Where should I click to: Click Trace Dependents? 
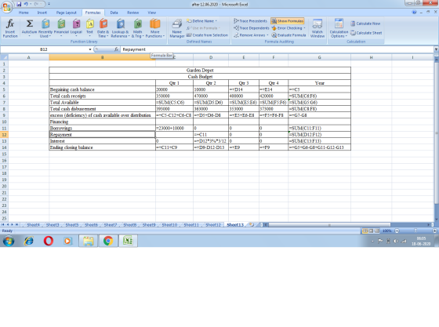coord(251,28)
